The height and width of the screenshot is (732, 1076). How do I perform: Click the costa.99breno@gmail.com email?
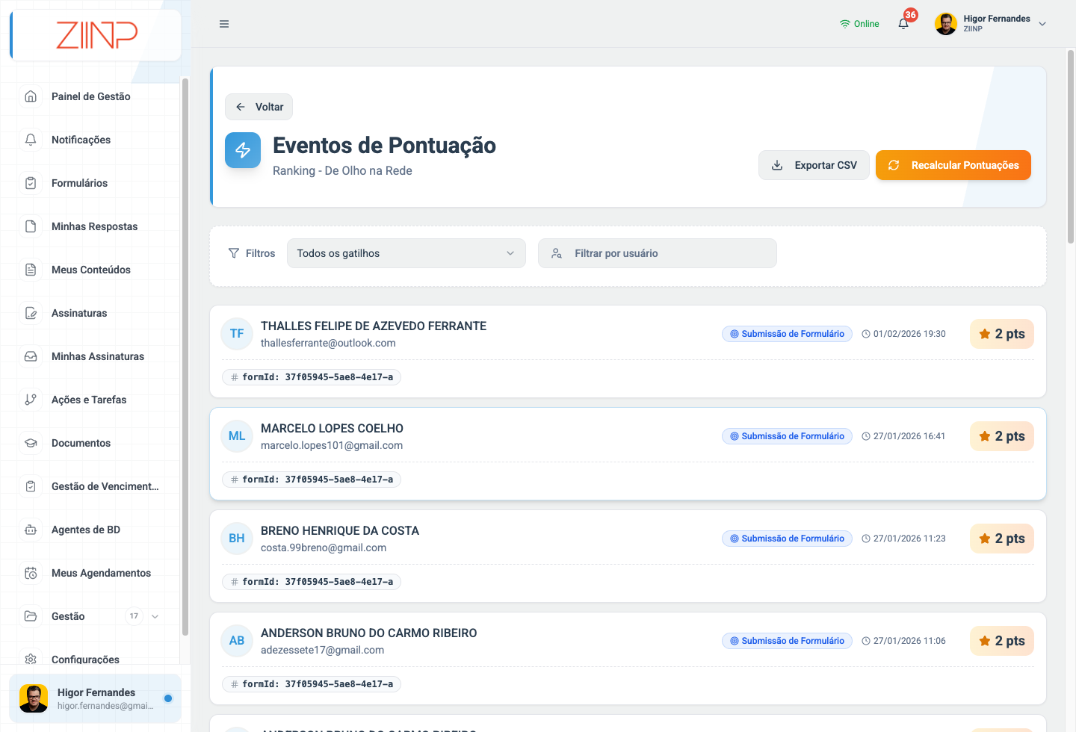click(324, 548)
